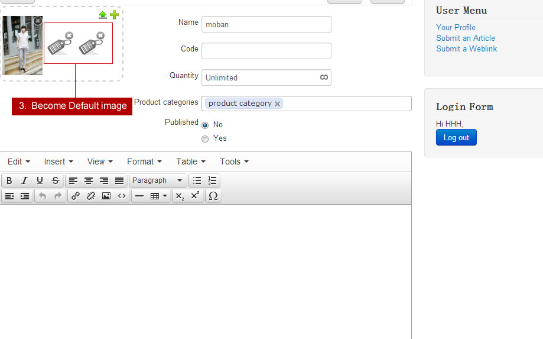This screenshot has width=543, height=339.
Task: Insert special character with omega icon
Action: [213, 196]
